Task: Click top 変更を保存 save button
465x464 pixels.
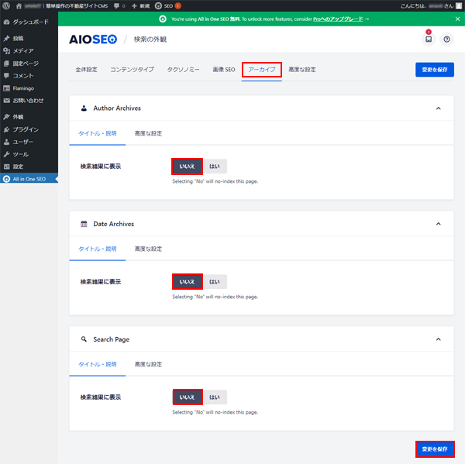Action: pyautogui.click(x=435, y=70)
